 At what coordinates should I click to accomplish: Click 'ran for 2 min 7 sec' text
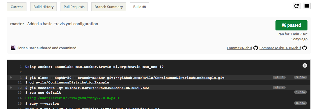[x=293, y=34]
